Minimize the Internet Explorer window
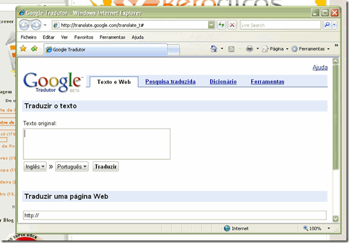The image size is (349, 243). coord(315,13)
